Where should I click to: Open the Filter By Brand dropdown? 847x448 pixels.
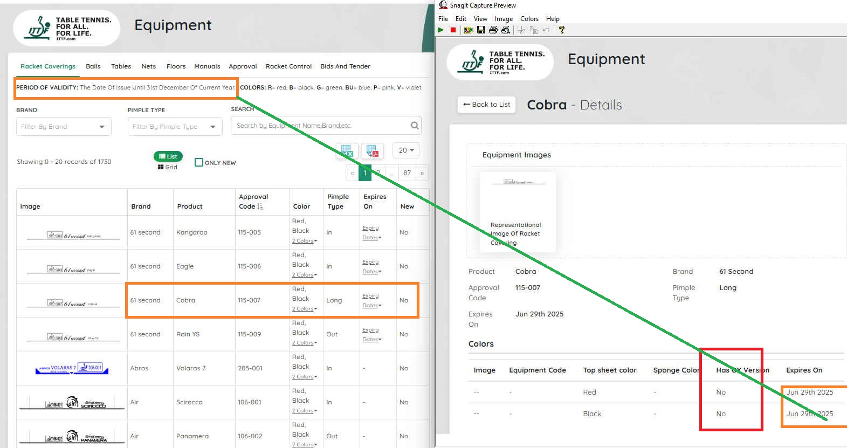pos(64,127)
